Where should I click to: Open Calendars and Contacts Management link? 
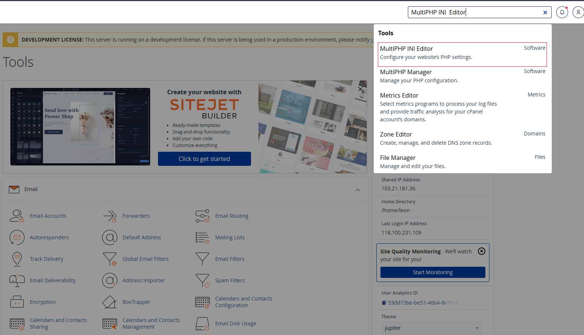(x=151, y=323)
